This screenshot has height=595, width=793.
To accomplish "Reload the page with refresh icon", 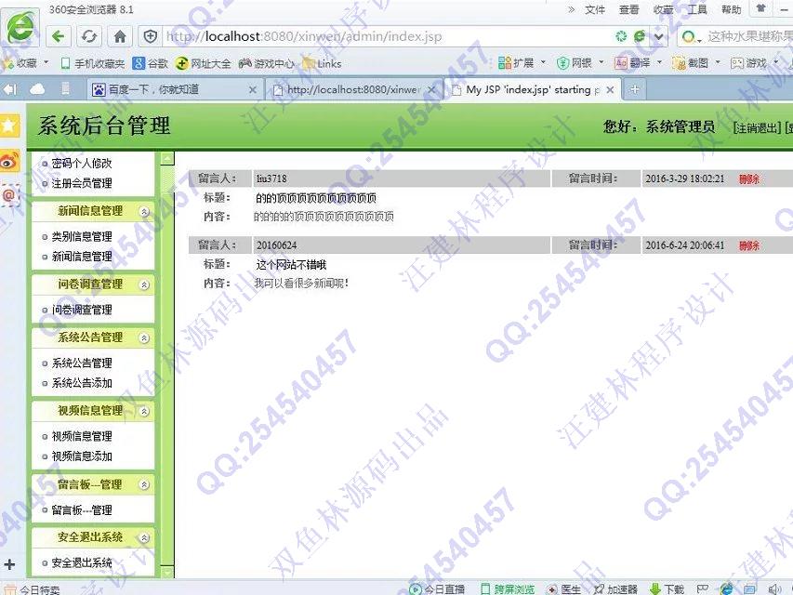I will [89, 36].
